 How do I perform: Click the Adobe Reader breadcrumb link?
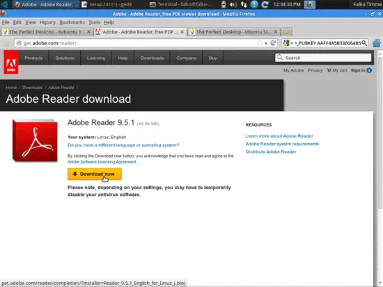(61, 88)
